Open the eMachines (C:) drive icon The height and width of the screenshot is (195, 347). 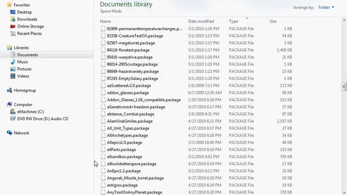(13, 112)
